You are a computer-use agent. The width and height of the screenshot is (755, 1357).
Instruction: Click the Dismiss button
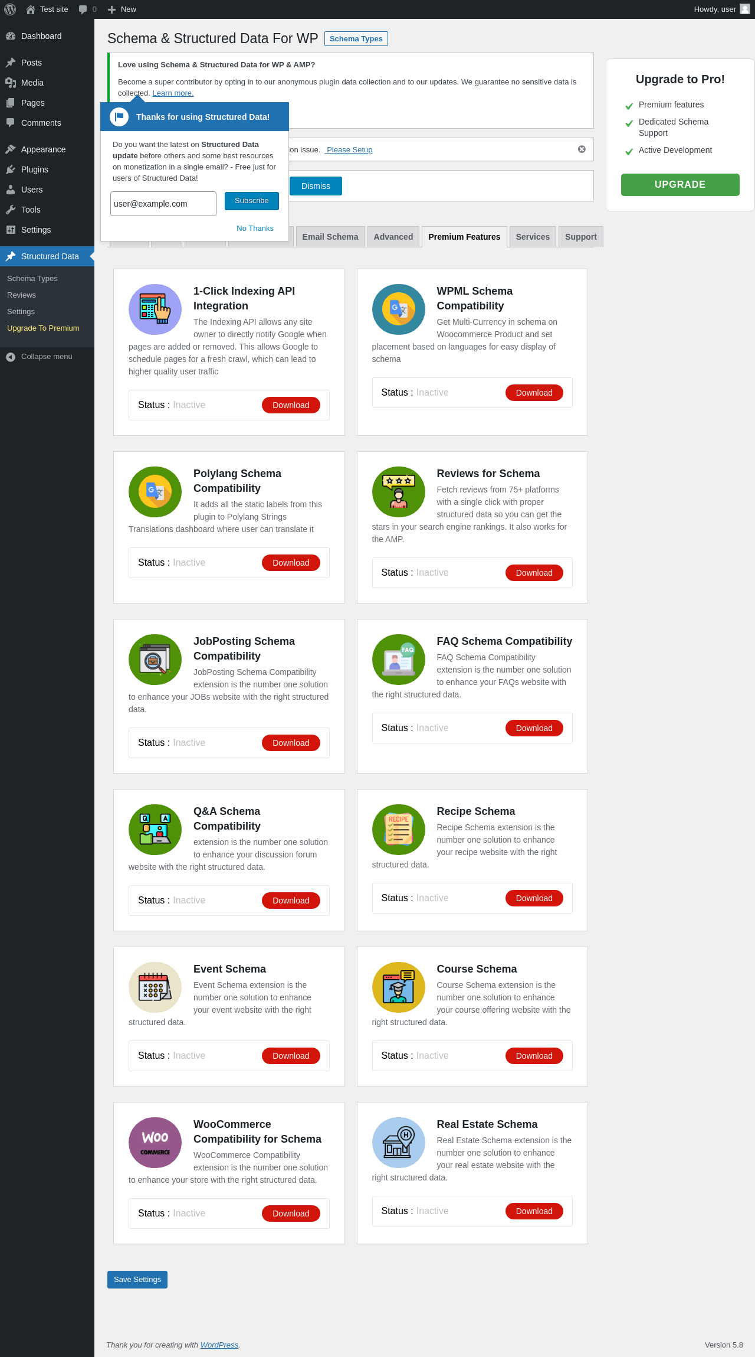pyautogui.click(x=316, y=186)
